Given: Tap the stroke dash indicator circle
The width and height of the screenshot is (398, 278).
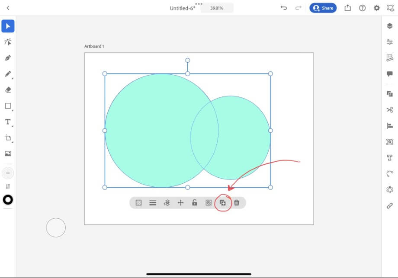Looking at the screenshot, I should pos(8,173).
